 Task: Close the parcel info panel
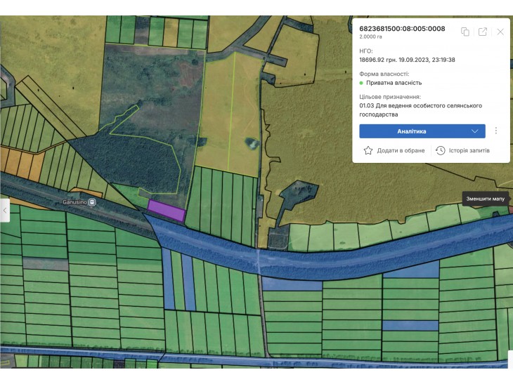pos(500,32)
